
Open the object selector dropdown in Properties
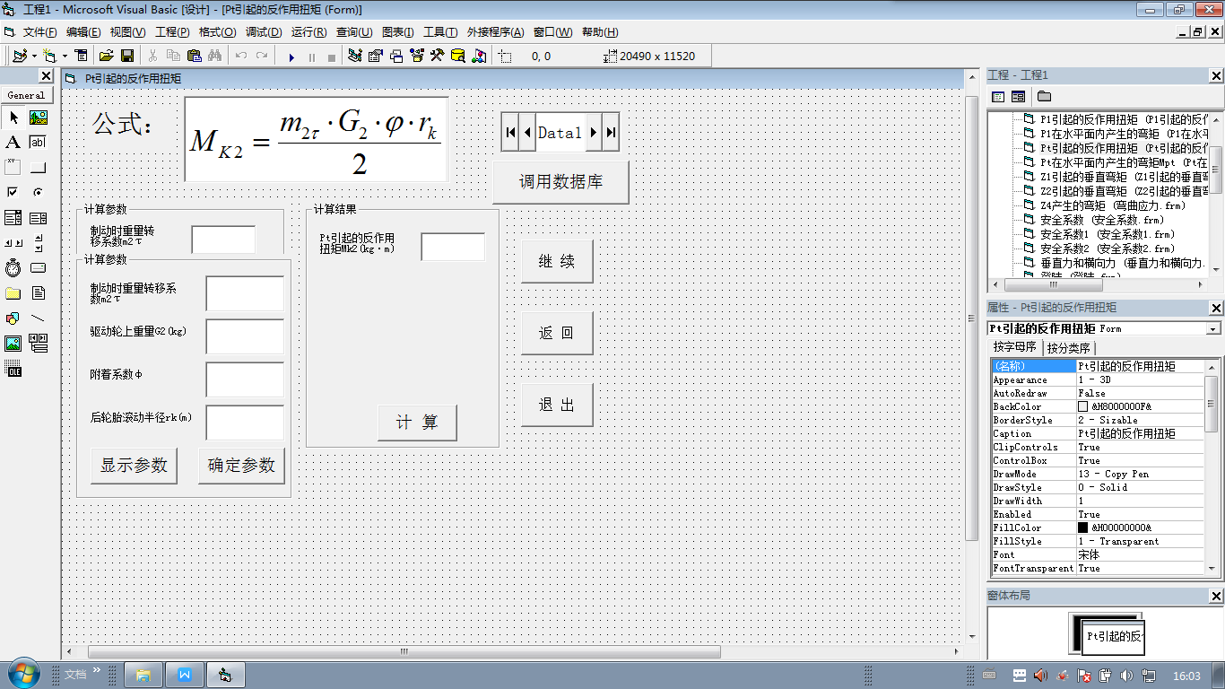1213,329
